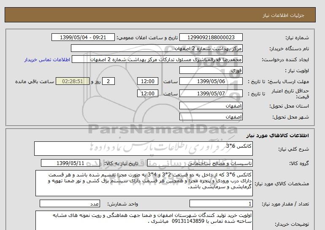This screenshot has height=230, width=325.
Task: Click the label شماره نیاز:
Action: tap(297, 38)
